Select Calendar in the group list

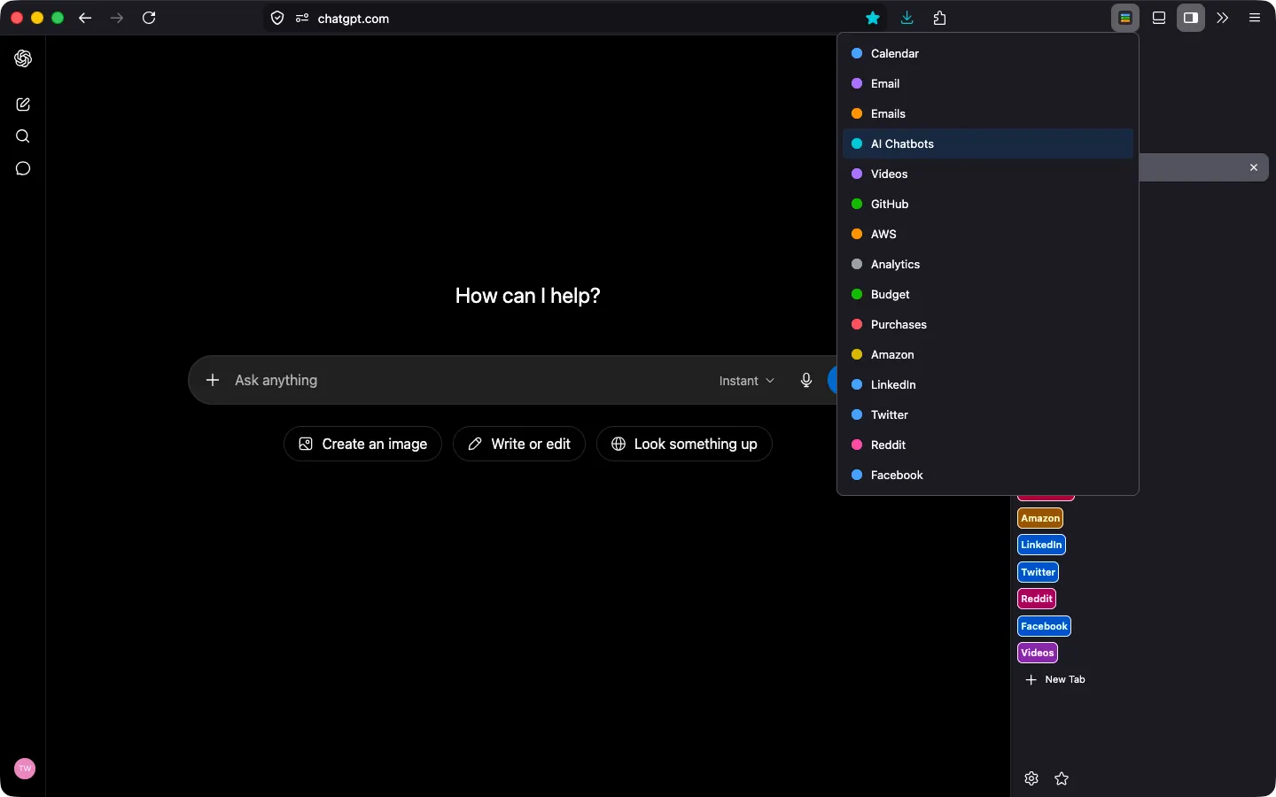coord(988,53)
